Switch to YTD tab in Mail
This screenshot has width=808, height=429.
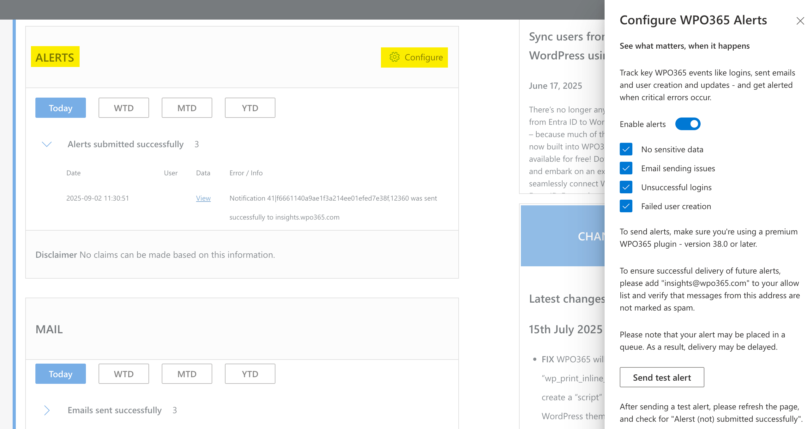(250, 374)
